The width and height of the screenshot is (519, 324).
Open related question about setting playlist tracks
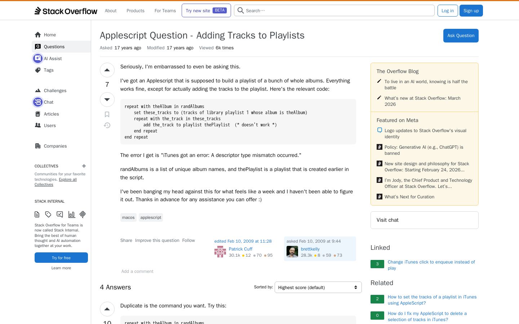click(x=432, y=300)
